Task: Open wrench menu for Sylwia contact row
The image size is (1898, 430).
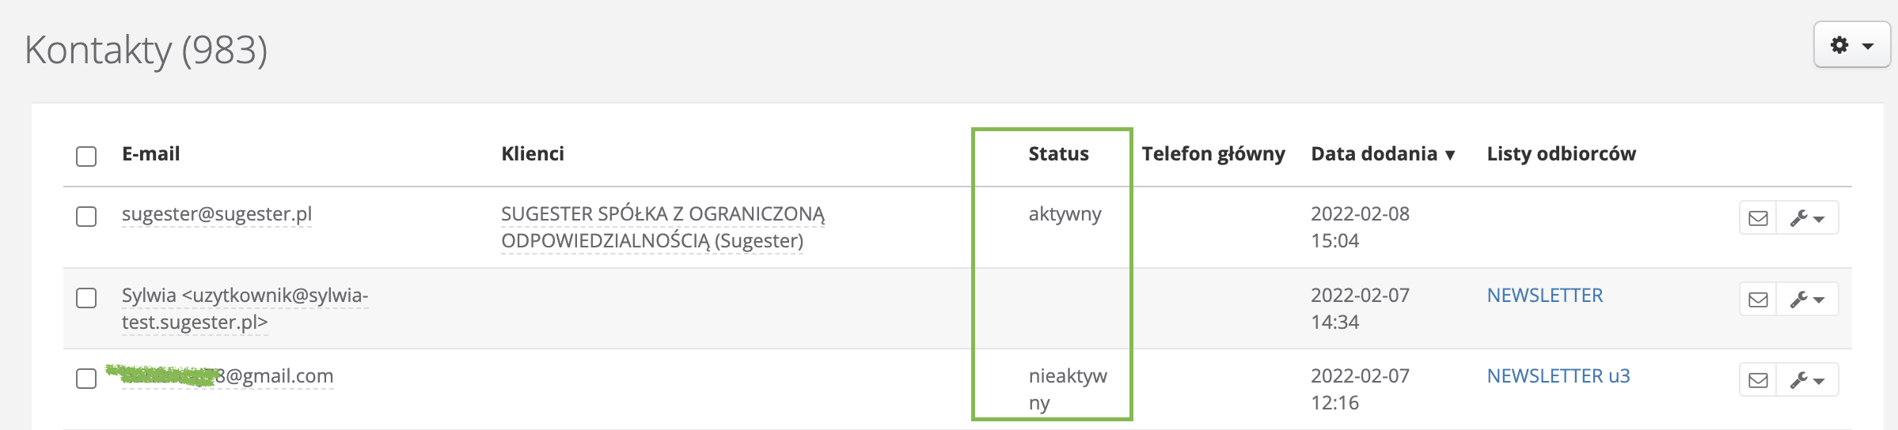Action: (x=1807, y=300)
